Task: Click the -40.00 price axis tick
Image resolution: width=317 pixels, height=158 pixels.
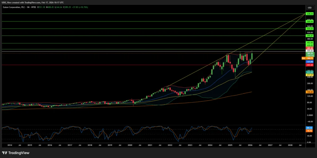Action: 310,122
